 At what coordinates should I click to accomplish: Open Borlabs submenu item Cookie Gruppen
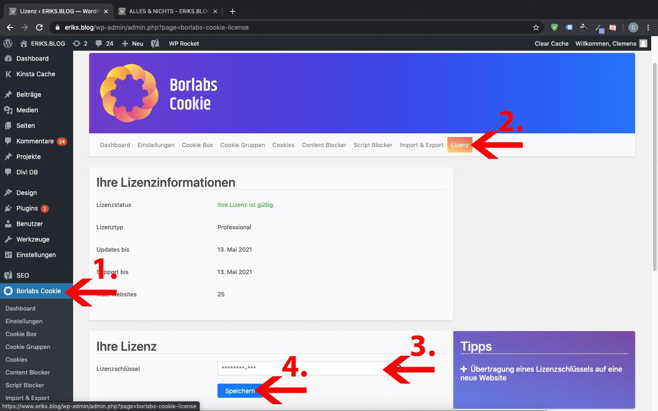(x=28, y=347)
